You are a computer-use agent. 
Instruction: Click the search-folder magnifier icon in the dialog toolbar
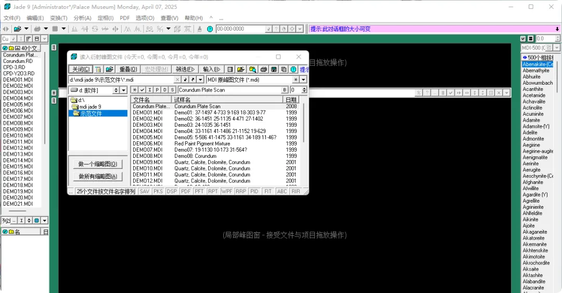[x=252, y=70]
